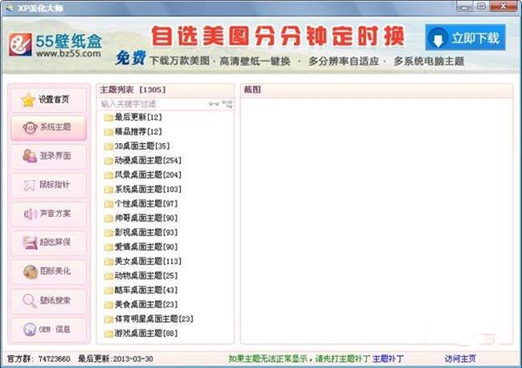This screenshot has width=522, height=368.
Task: Select 美食桌面主题[23] folder
Action: [141, 305]
